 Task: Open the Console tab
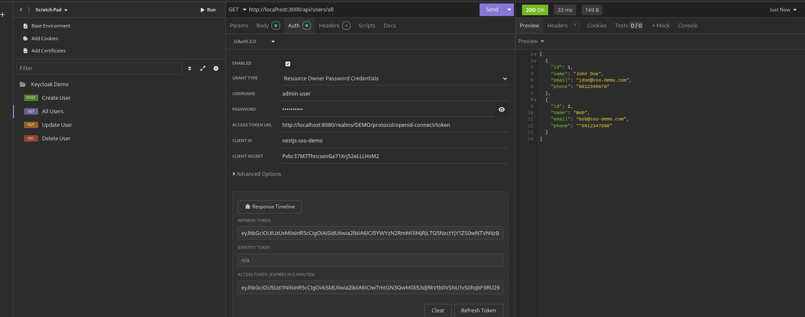point(688,26)
